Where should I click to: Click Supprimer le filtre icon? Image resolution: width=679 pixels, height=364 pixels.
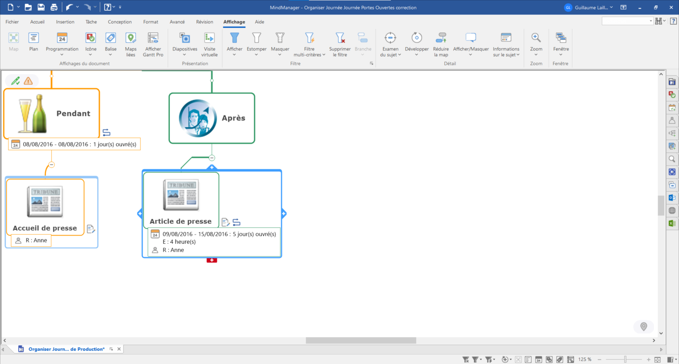pyautogui.click(x=339, y=38)
